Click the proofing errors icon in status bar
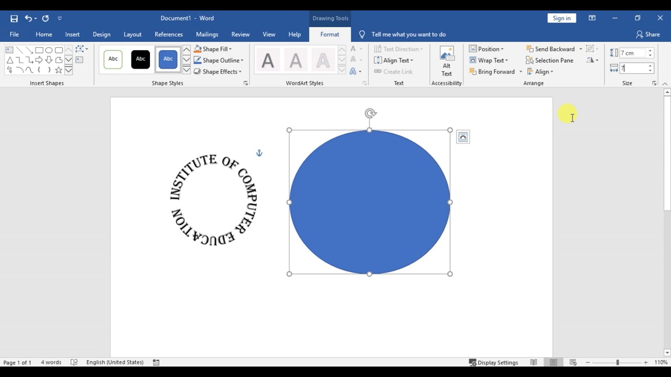Screen dimensions: 671x377 (74, 362)
